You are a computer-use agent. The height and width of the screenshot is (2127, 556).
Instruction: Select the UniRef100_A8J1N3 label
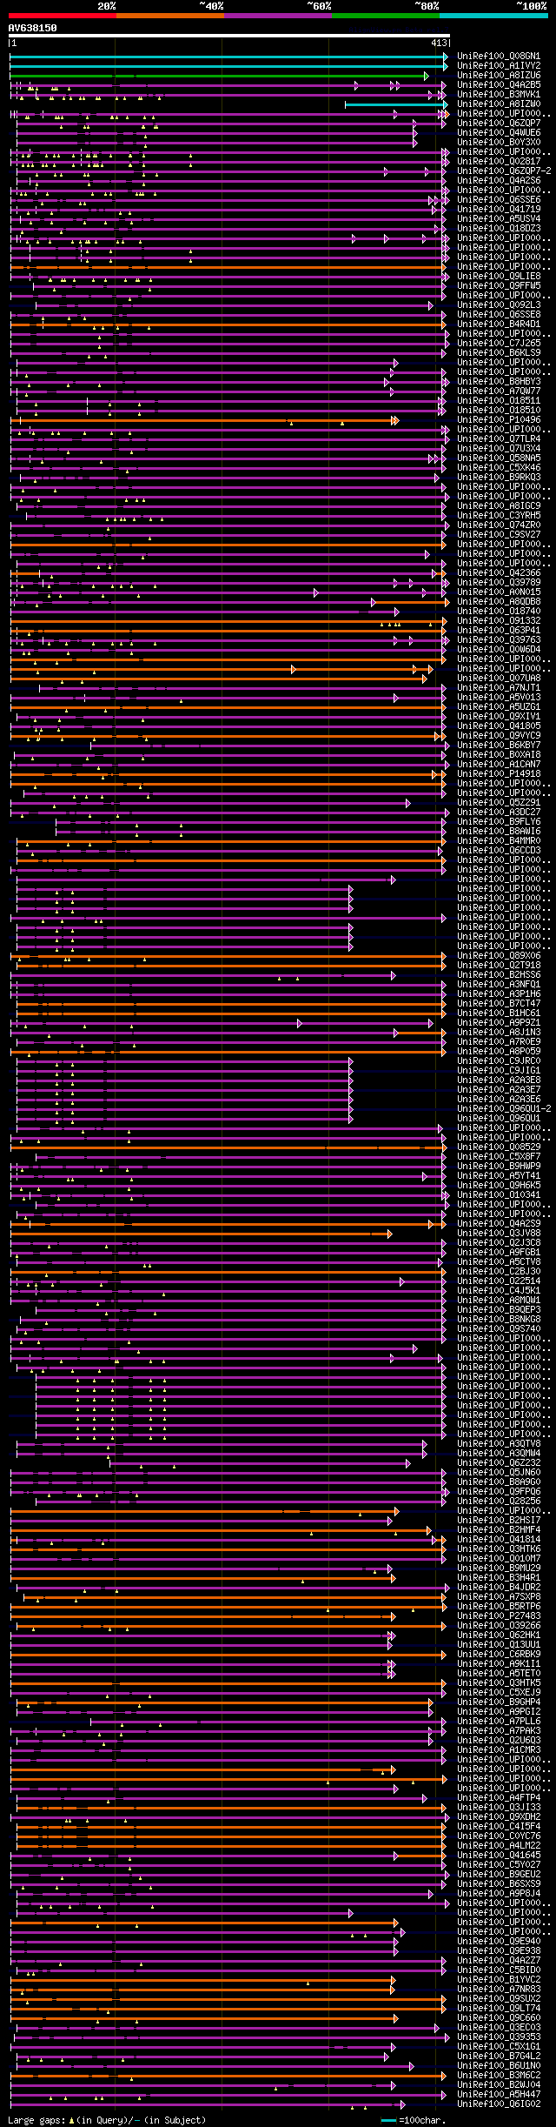point(499,1033)
